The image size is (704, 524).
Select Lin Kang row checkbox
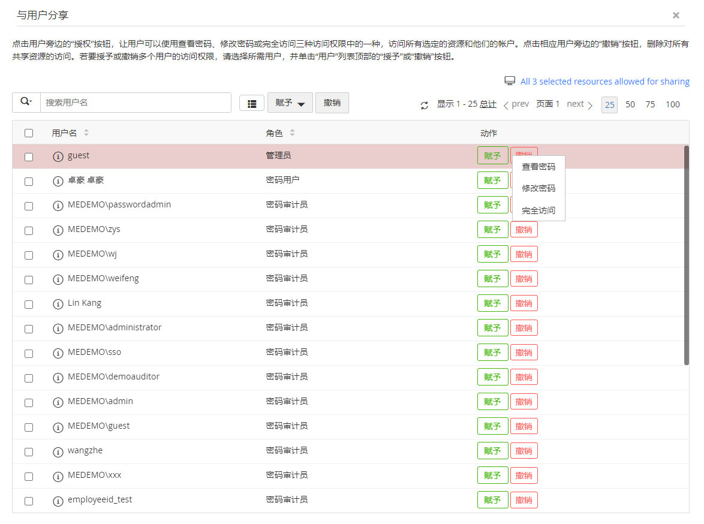[x=29, y=305]
